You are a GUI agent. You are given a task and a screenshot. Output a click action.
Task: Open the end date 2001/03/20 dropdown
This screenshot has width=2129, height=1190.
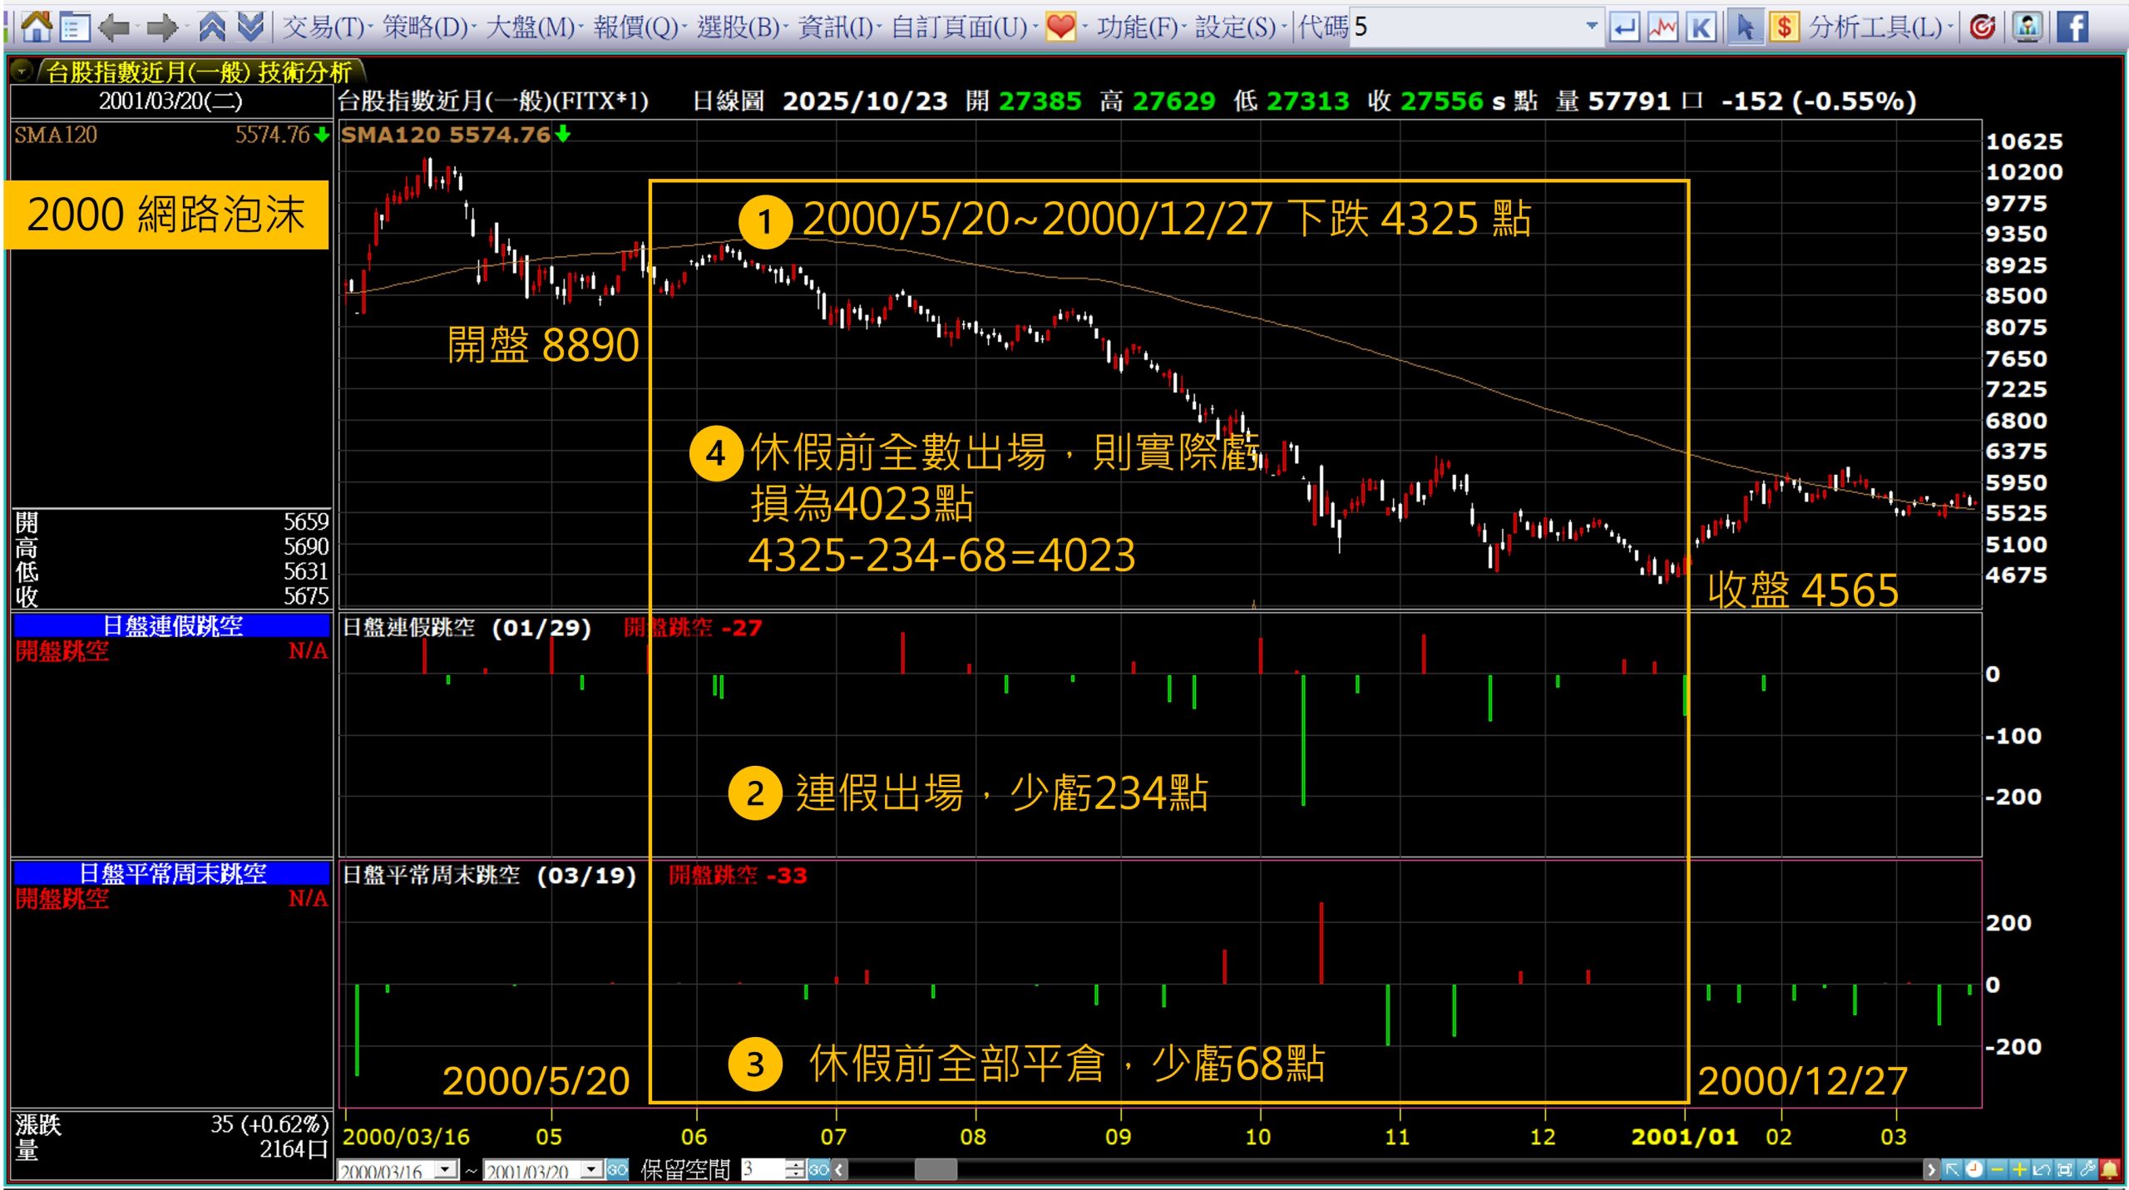pyautogui.click(x=591, y=1170)
